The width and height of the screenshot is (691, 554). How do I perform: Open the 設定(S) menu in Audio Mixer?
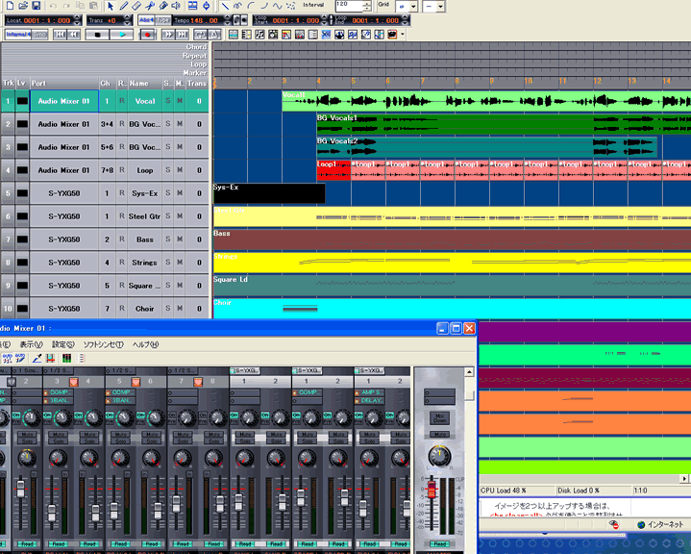point(63,344)
